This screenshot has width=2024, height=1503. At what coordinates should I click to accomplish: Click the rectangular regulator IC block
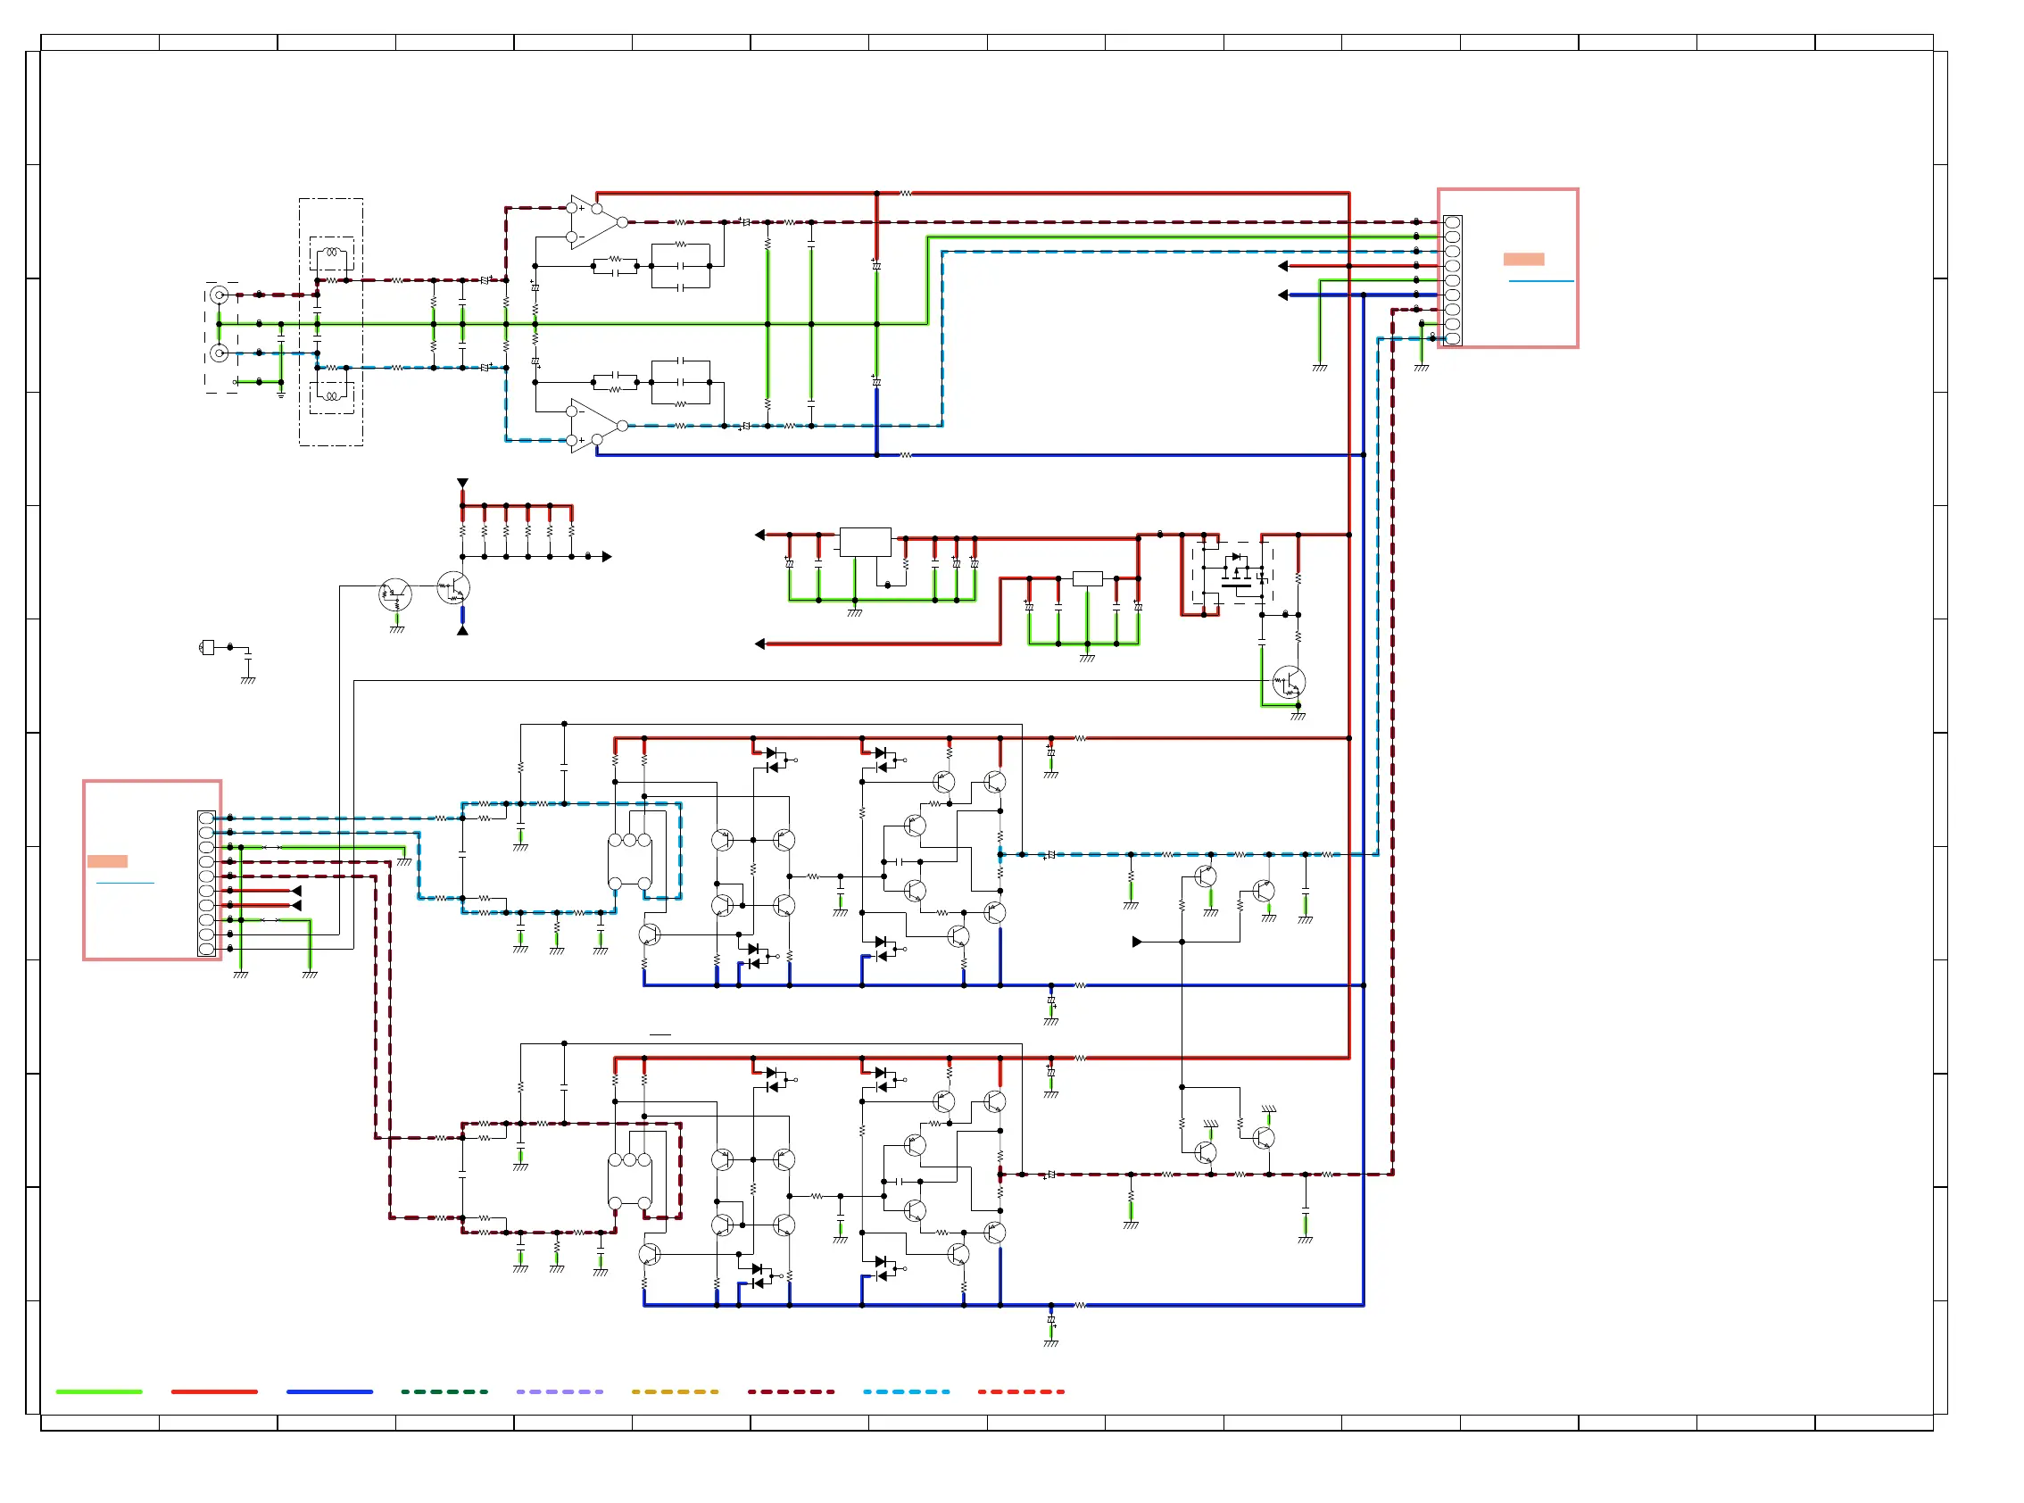[x=864, y=543]
